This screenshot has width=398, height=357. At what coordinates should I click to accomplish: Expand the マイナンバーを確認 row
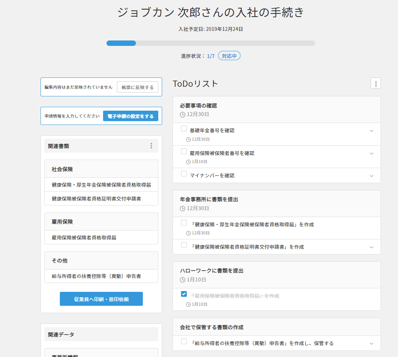(371, 176)
